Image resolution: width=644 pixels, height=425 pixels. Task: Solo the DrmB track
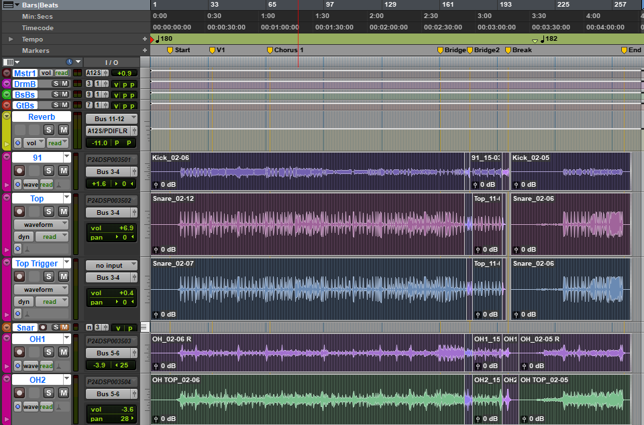[56, 84]
